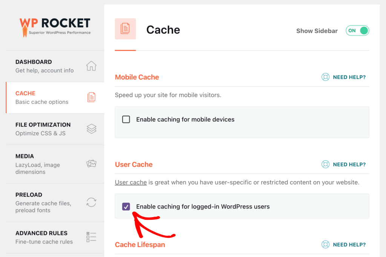This screenshot has width=386, height=257.
Task: Click the lifebuoy icon beside User Cache
Action: click(x=325, y=164)
